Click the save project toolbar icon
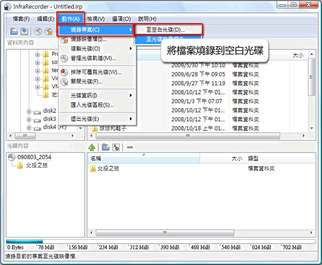 pyautogui.click(x=24, y=32)
